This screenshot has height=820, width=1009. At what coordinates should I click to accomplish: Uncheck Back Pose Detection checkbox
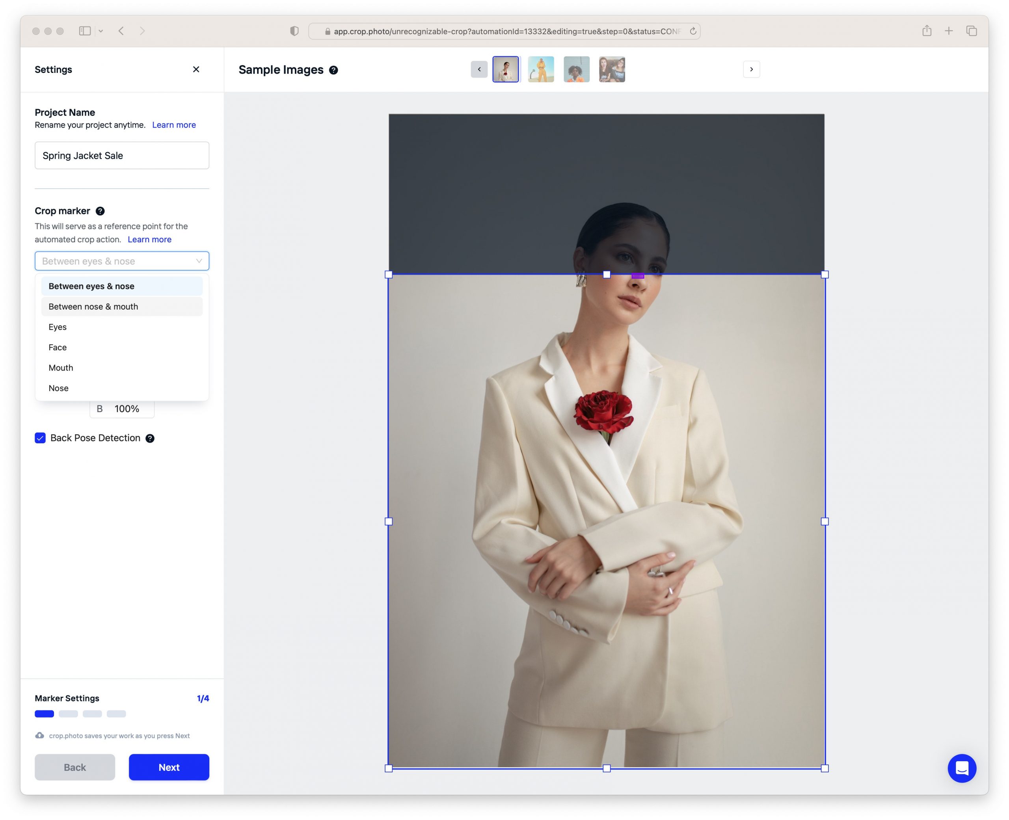(40, 438)
